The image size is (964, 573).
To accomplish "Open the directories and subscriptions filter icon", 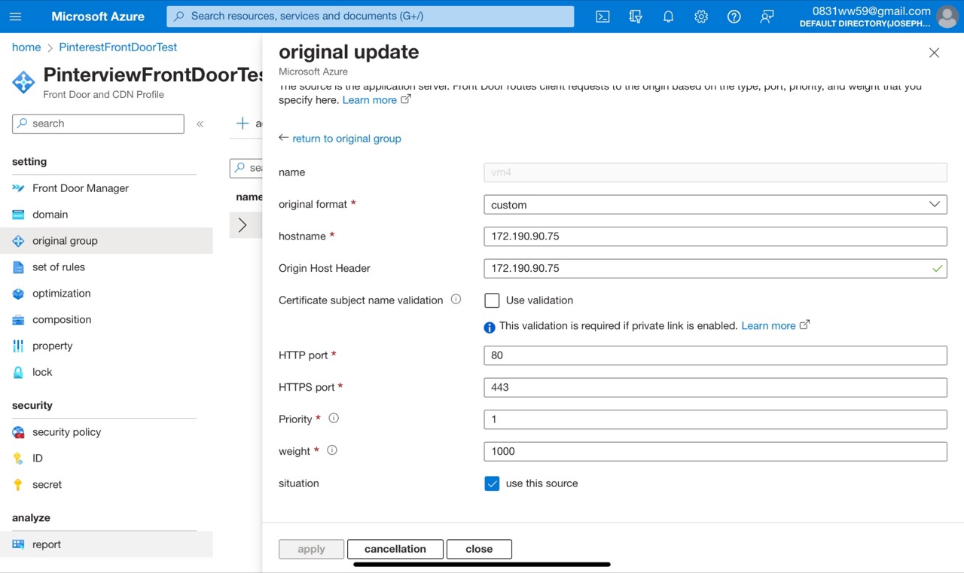I will [x=636, y=17].
